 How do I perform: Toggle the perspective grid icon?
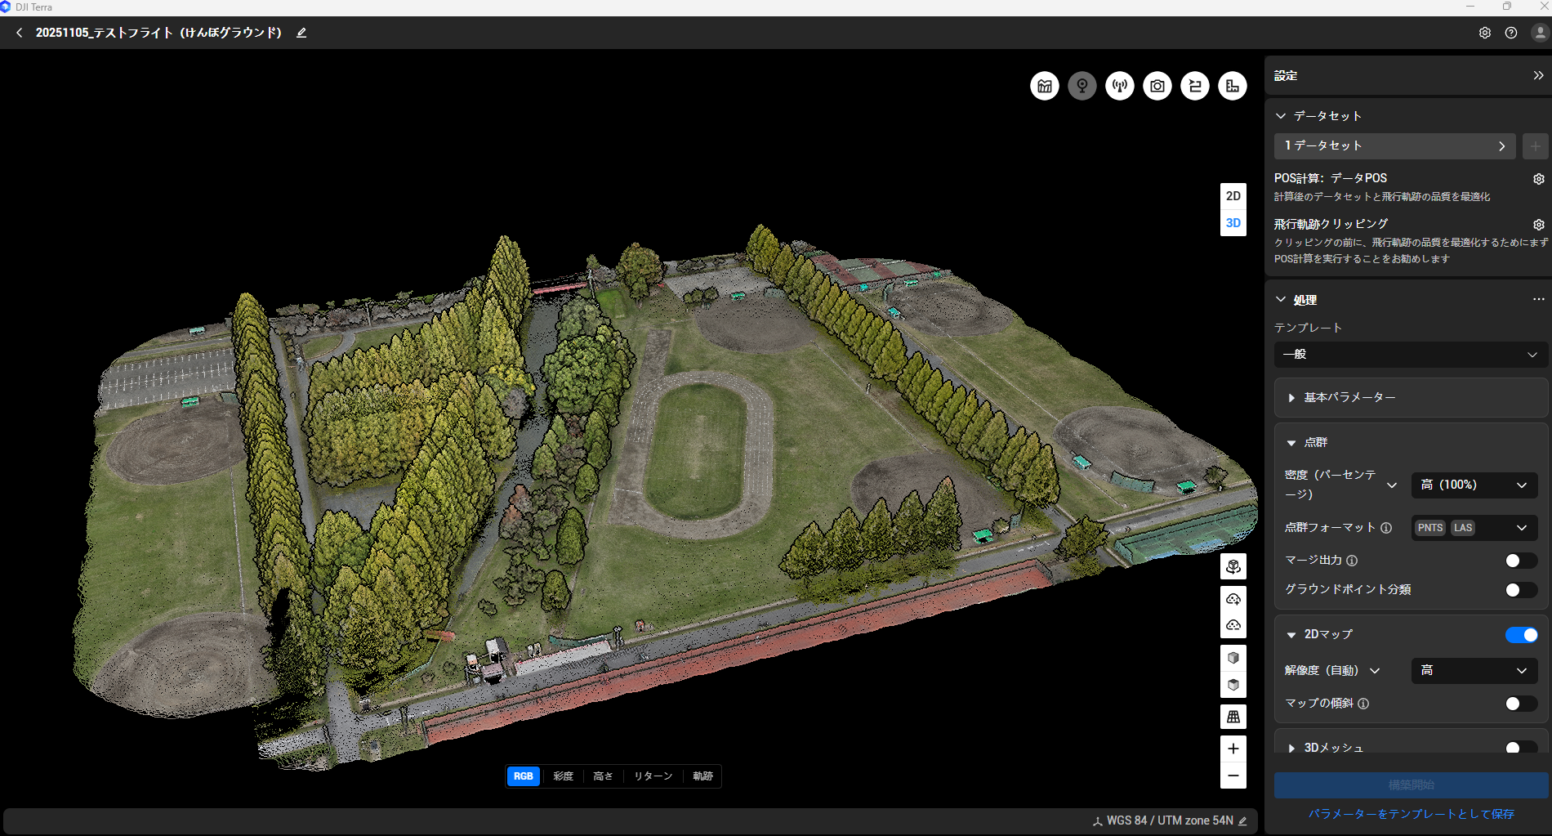point(1233,717)
